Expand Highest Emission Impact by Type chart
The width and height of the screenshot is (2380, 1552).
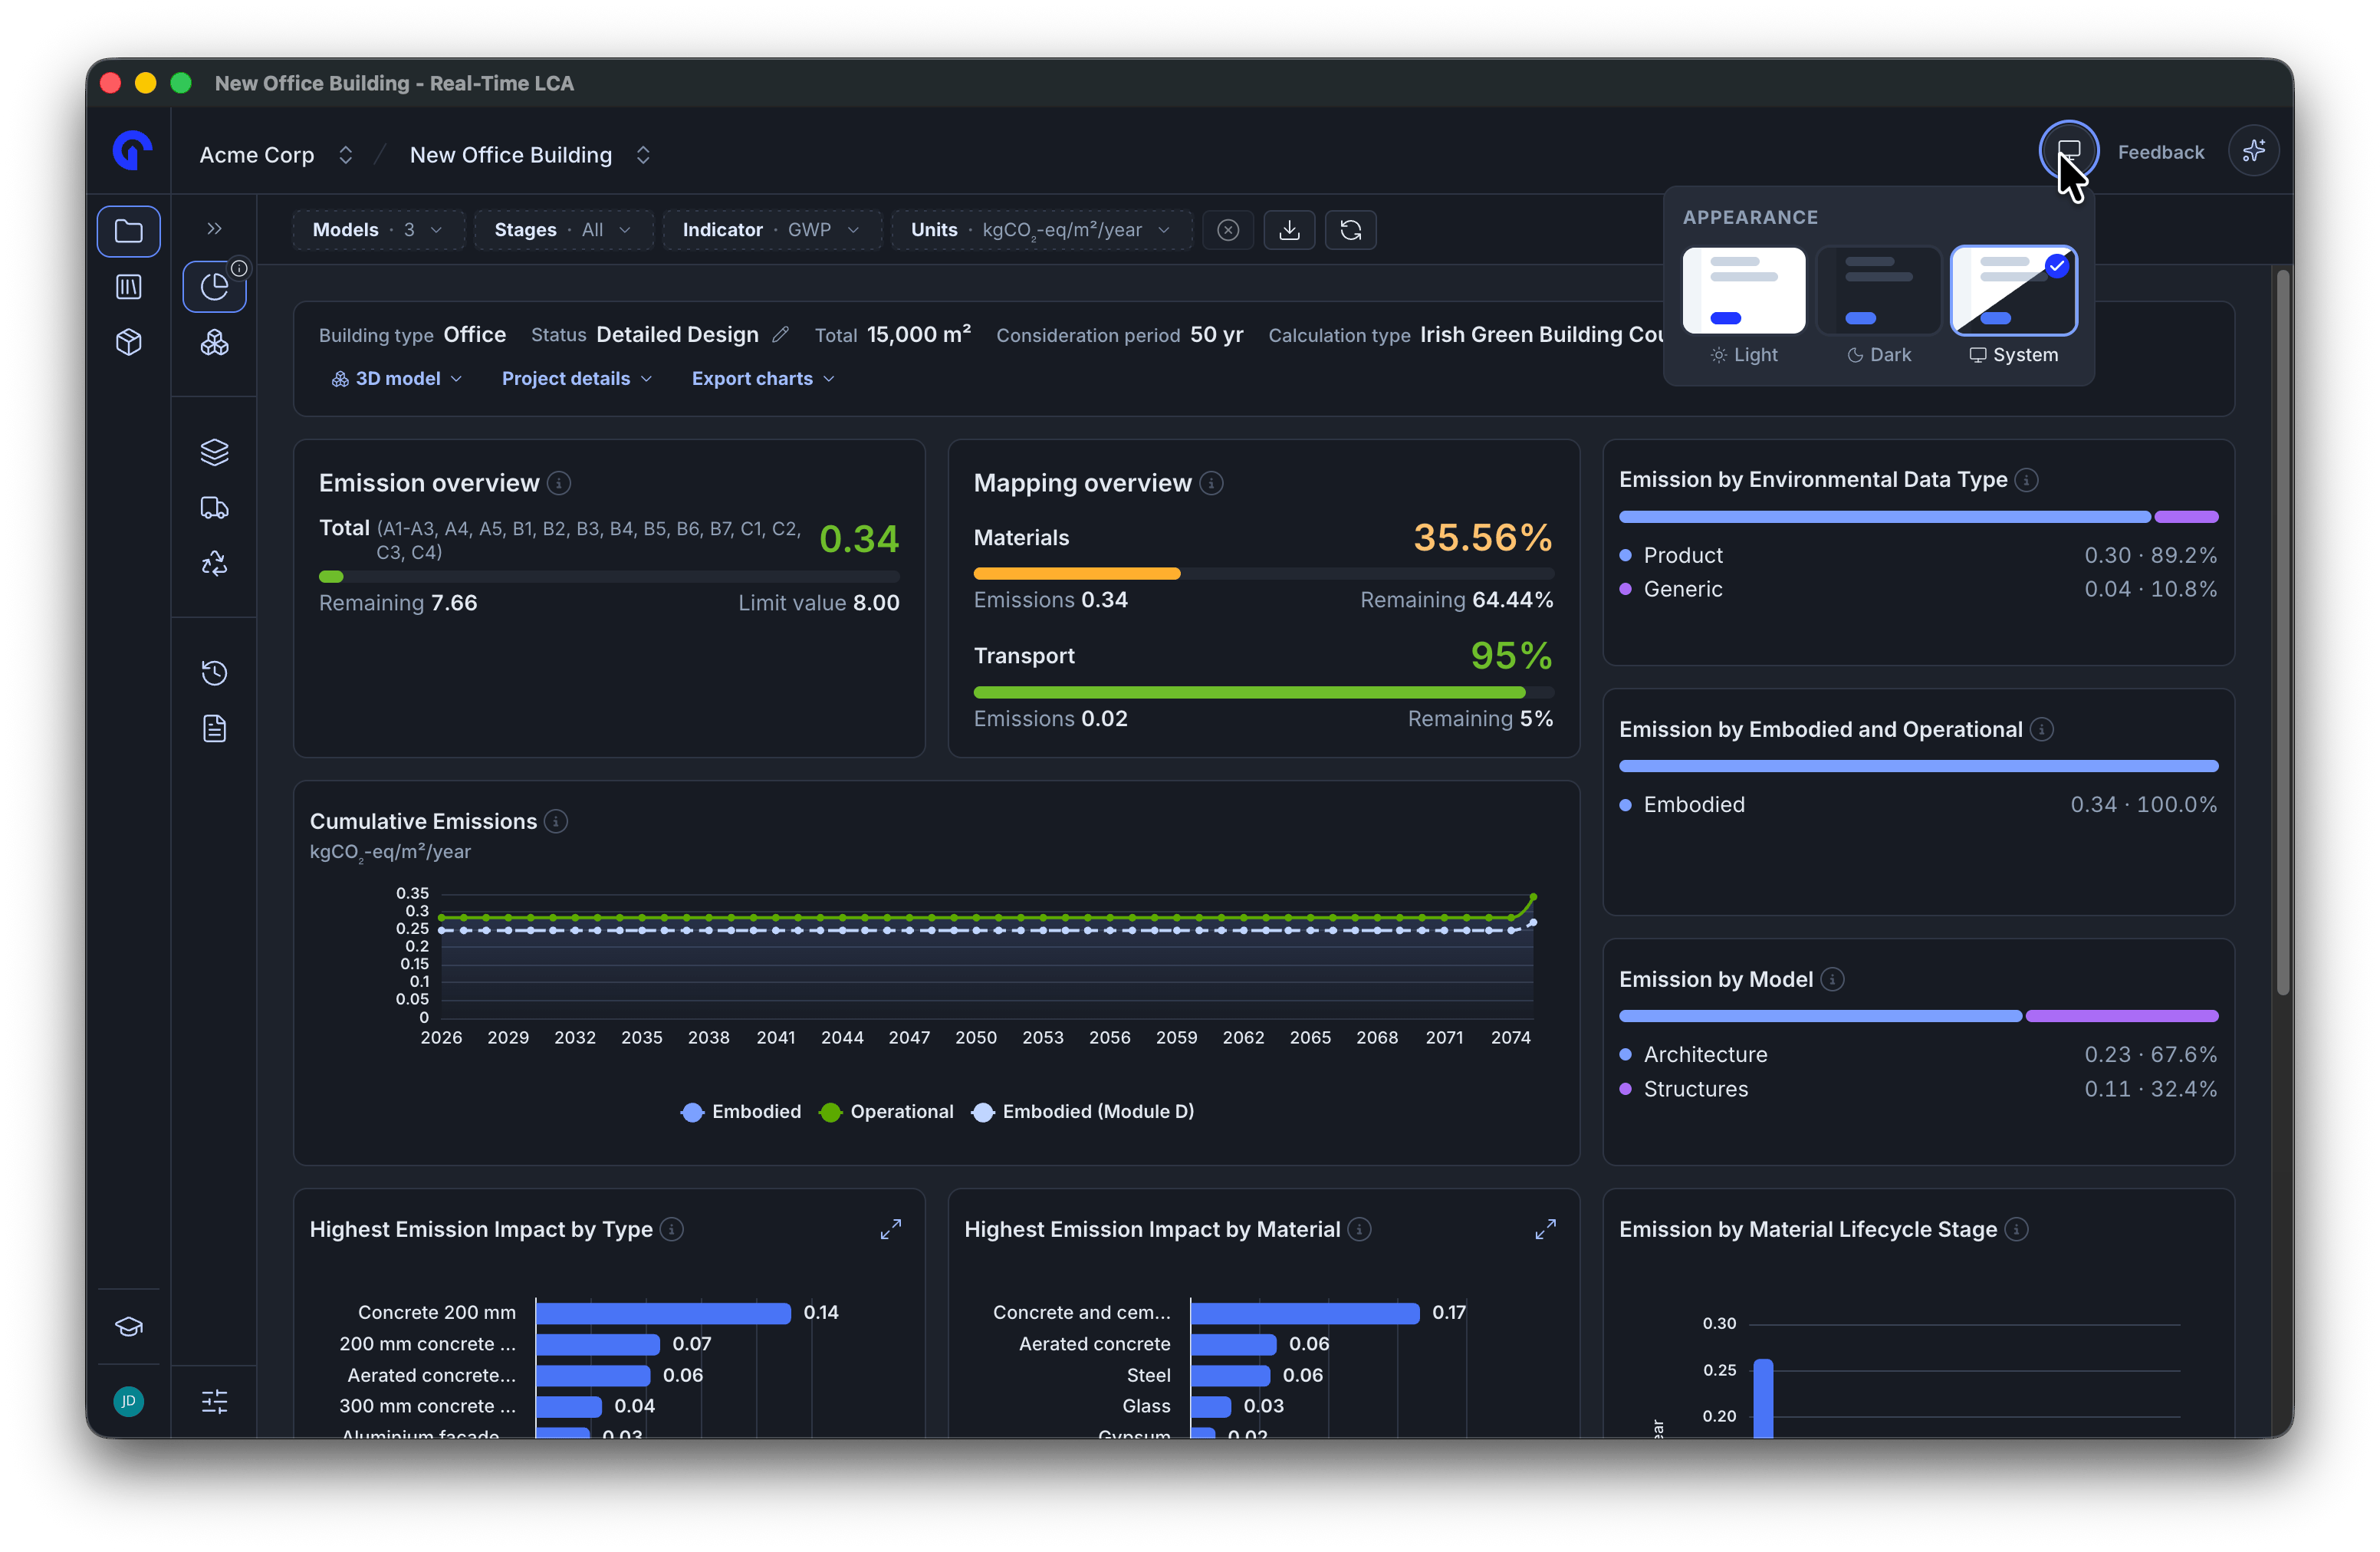[890, 1229]
